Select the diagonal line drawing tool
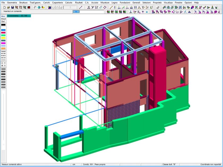223x167 pixels. pos(81,7)
